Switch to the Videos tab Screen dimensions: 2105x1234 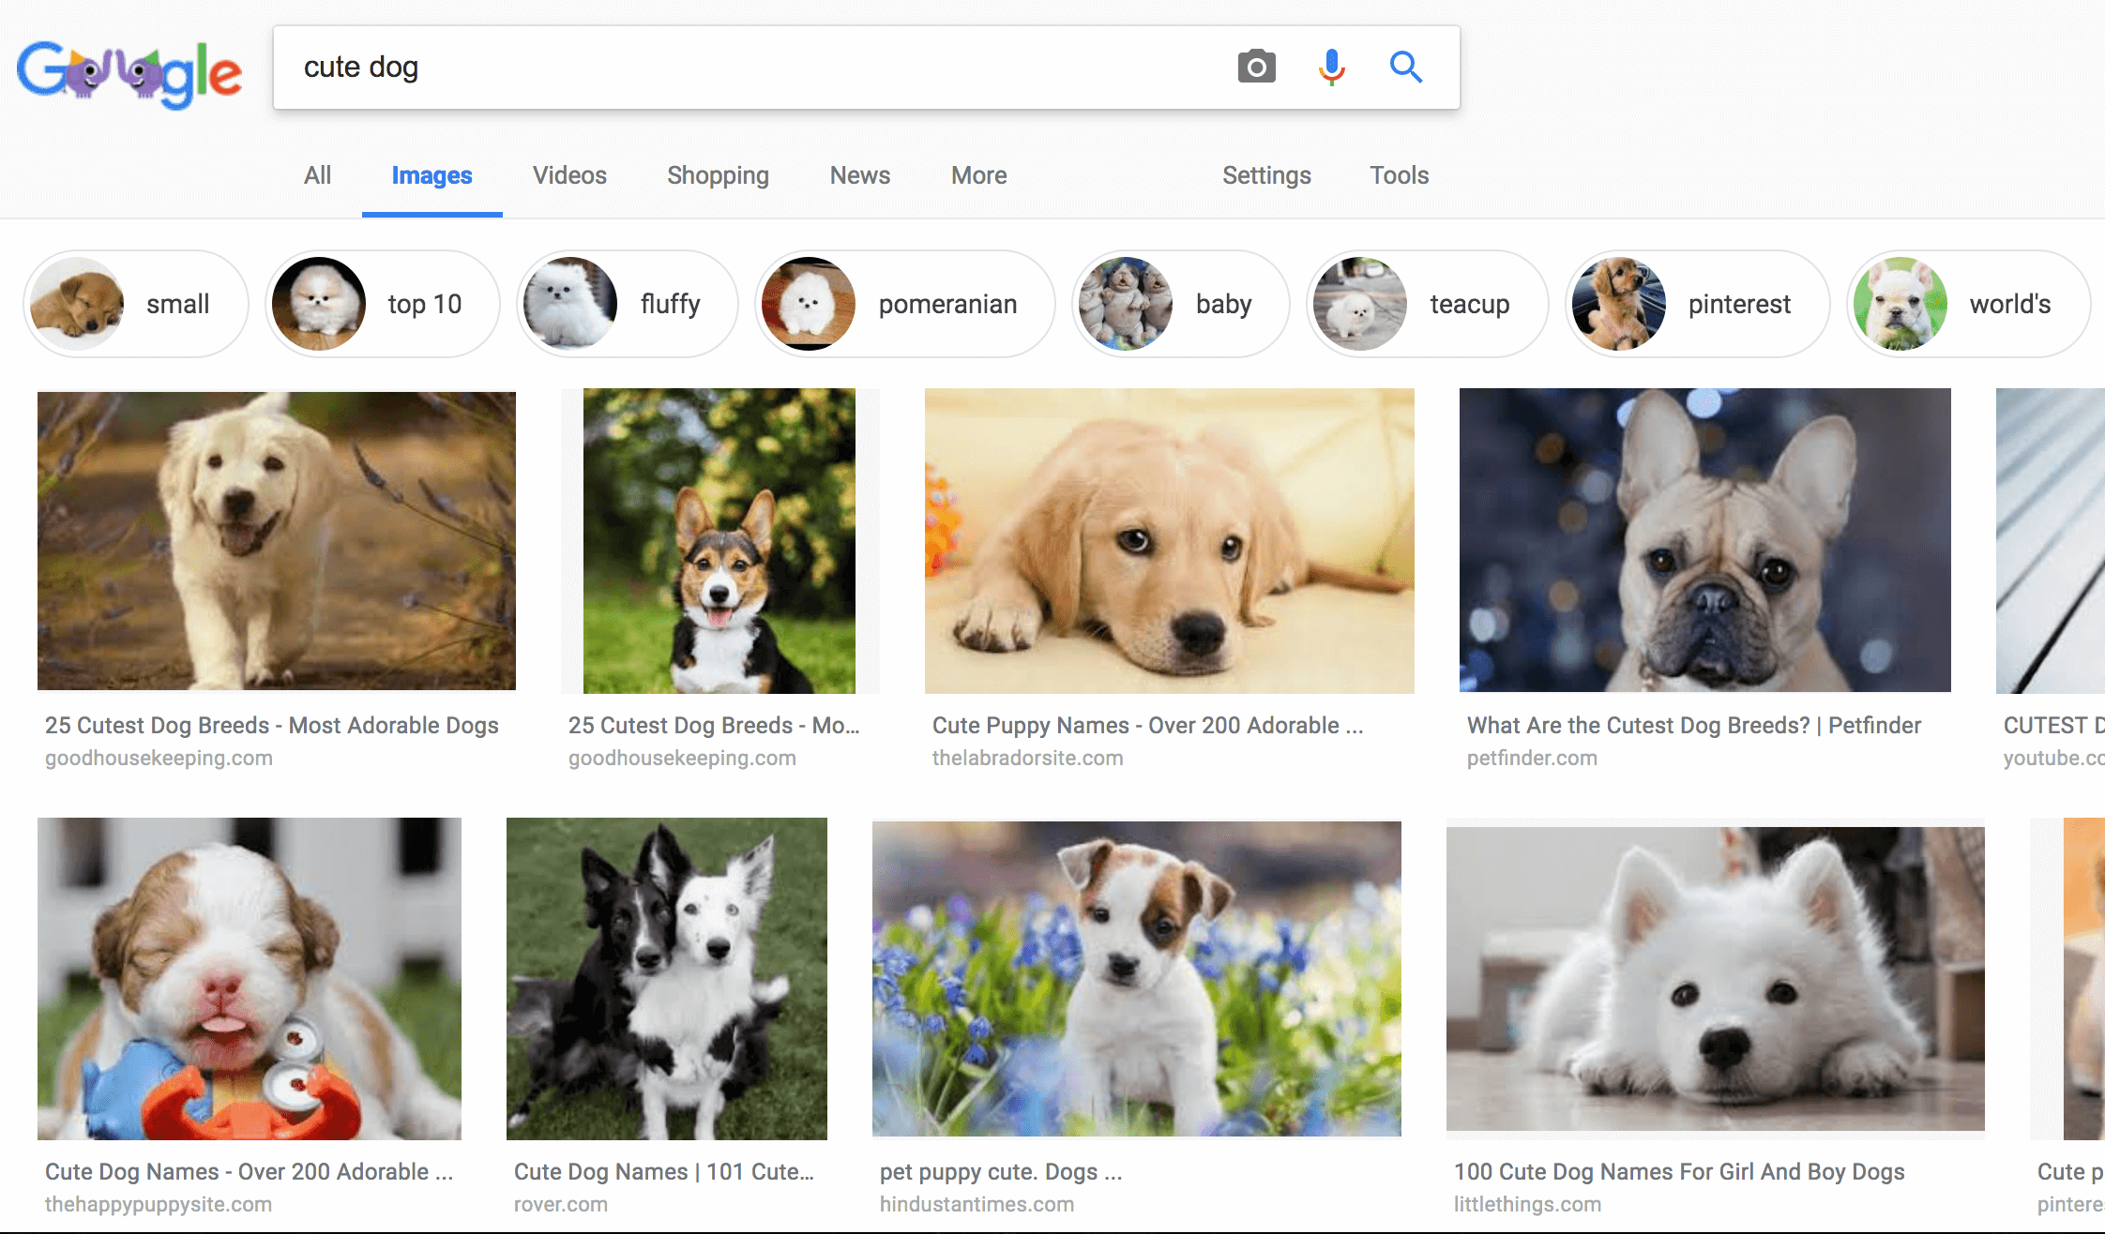pos(568,175)
